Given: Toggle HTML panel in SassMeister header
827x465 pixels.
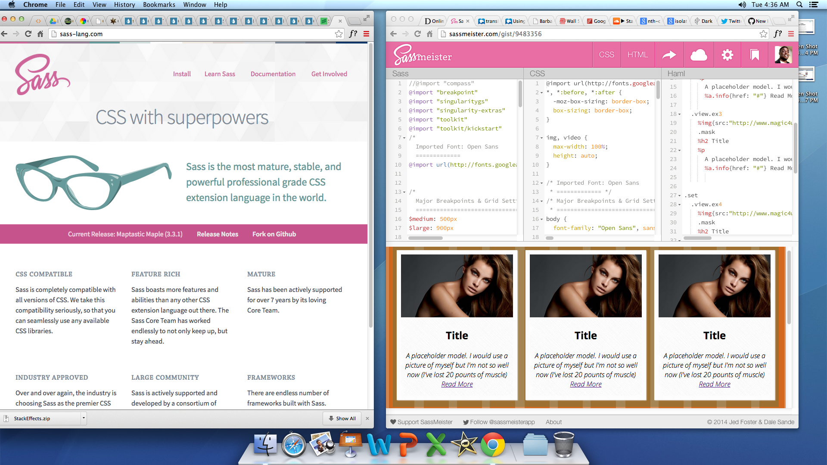Looking at the screenshot, I should click(x=637, y=55).
